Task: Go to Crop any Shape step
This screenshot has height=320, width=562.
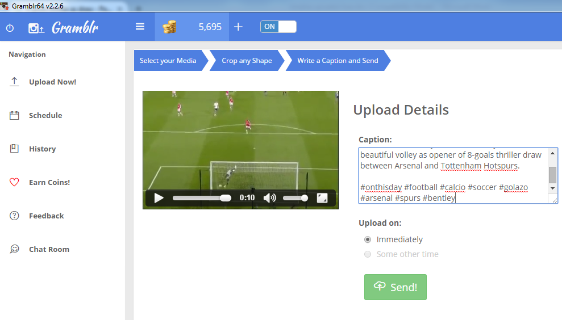Action: 247,61
